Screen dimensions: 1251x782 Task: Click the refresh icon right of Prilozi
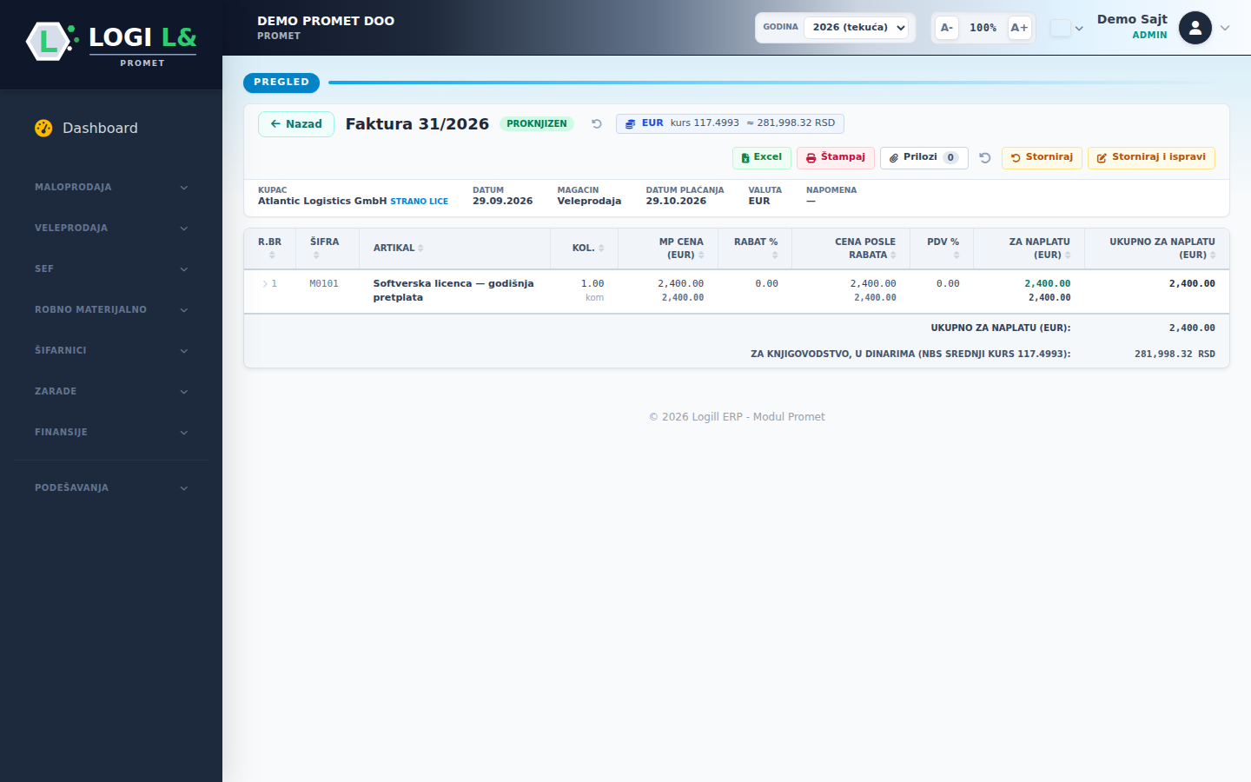[985, 157]
